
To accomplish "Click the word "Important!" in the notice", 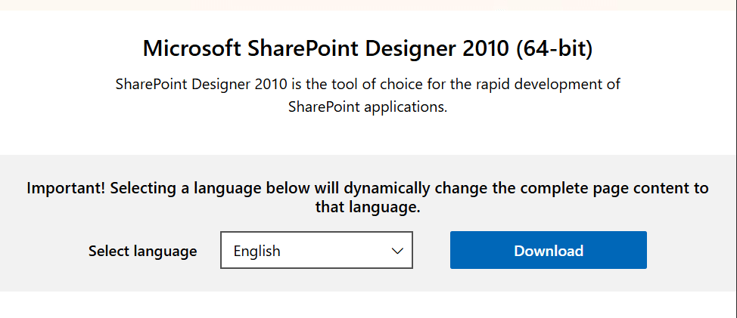I will (67, 189).
